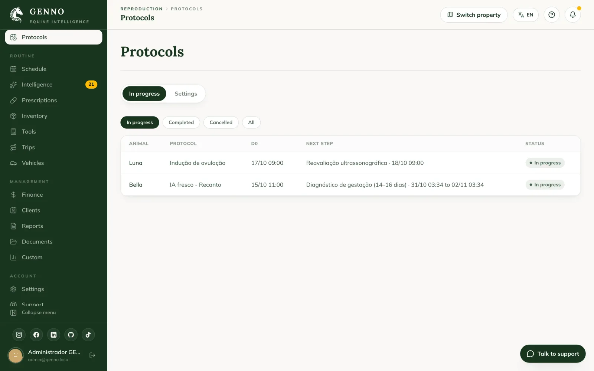Click the Documents folder icon
Viewport: 594px width, 371px height.
pyautogui.click(x=13, y=242)
